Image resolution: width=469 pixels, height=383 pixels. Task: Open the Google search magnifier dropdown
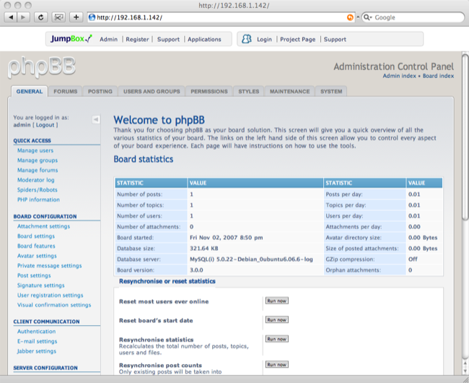(367, 17)
